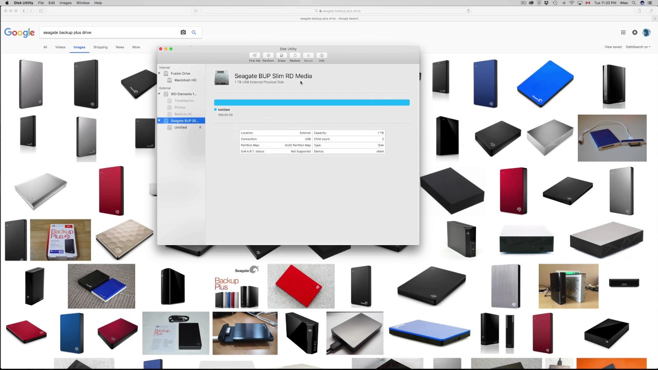Click the Restore toolbar icon
The width and height of the screenshot is (658, 370).
[x=295, y=57]
